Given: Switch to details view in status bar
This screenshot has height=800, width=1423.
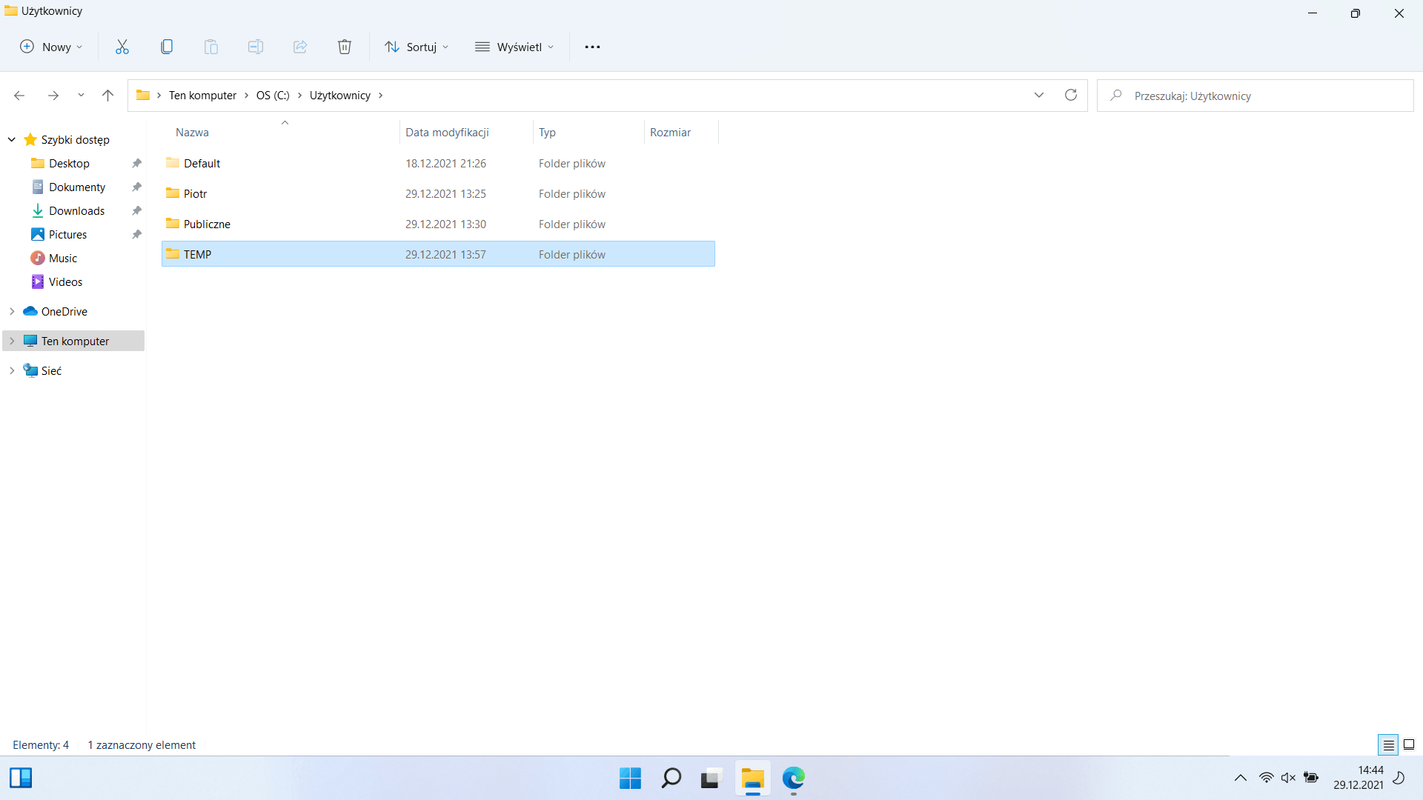Looking at the screenshot, I should pos(1388,744).
